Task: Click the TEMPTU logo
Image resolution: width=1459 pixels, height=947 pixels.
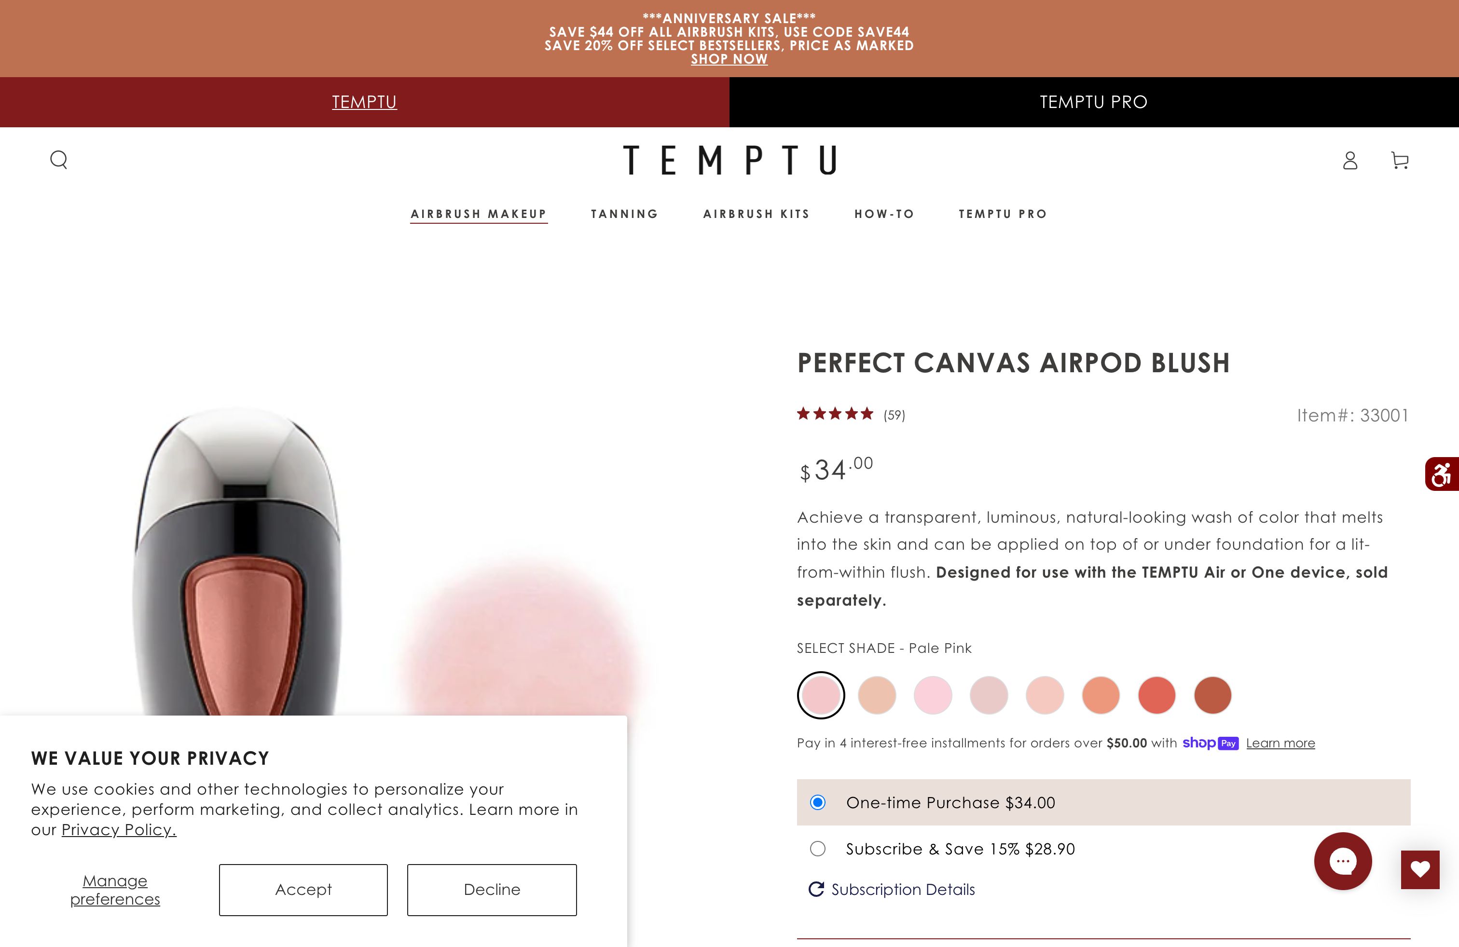Action: point(729,161)
